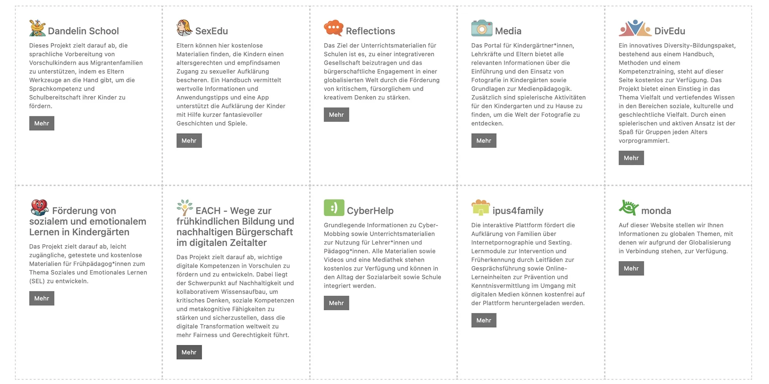Click the Media camera icon
769x384 pixels.
click(481, 28)
